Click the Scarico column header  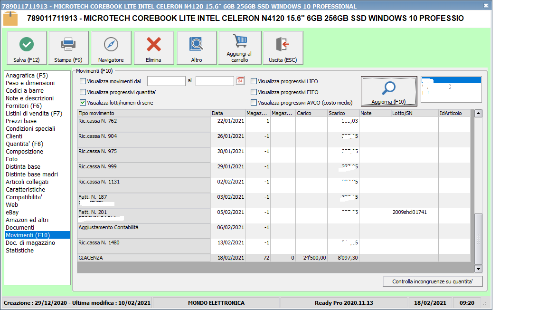pyautogui.click(x=343, y=113)
